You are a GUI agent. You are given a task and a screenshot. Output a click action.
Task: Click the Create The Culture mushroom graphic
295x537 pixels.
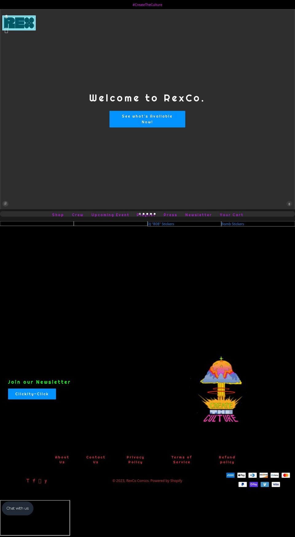click(x=221, y=389)
